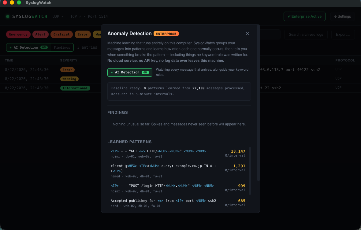Toggle the Alert severity filter
The width and height of the screenshot is (361, 230).
pyautogui.click(x=40, y=34)
